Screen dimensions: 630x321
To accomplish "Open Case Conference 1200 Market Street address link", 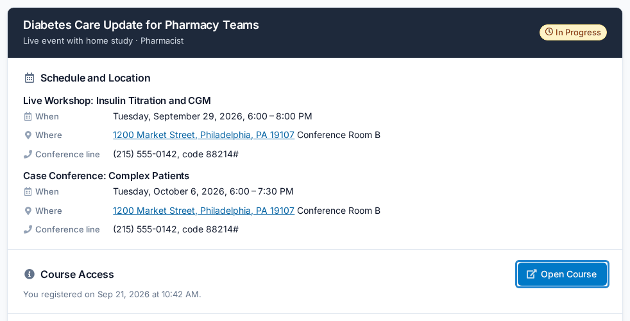I will pos(204,211).
